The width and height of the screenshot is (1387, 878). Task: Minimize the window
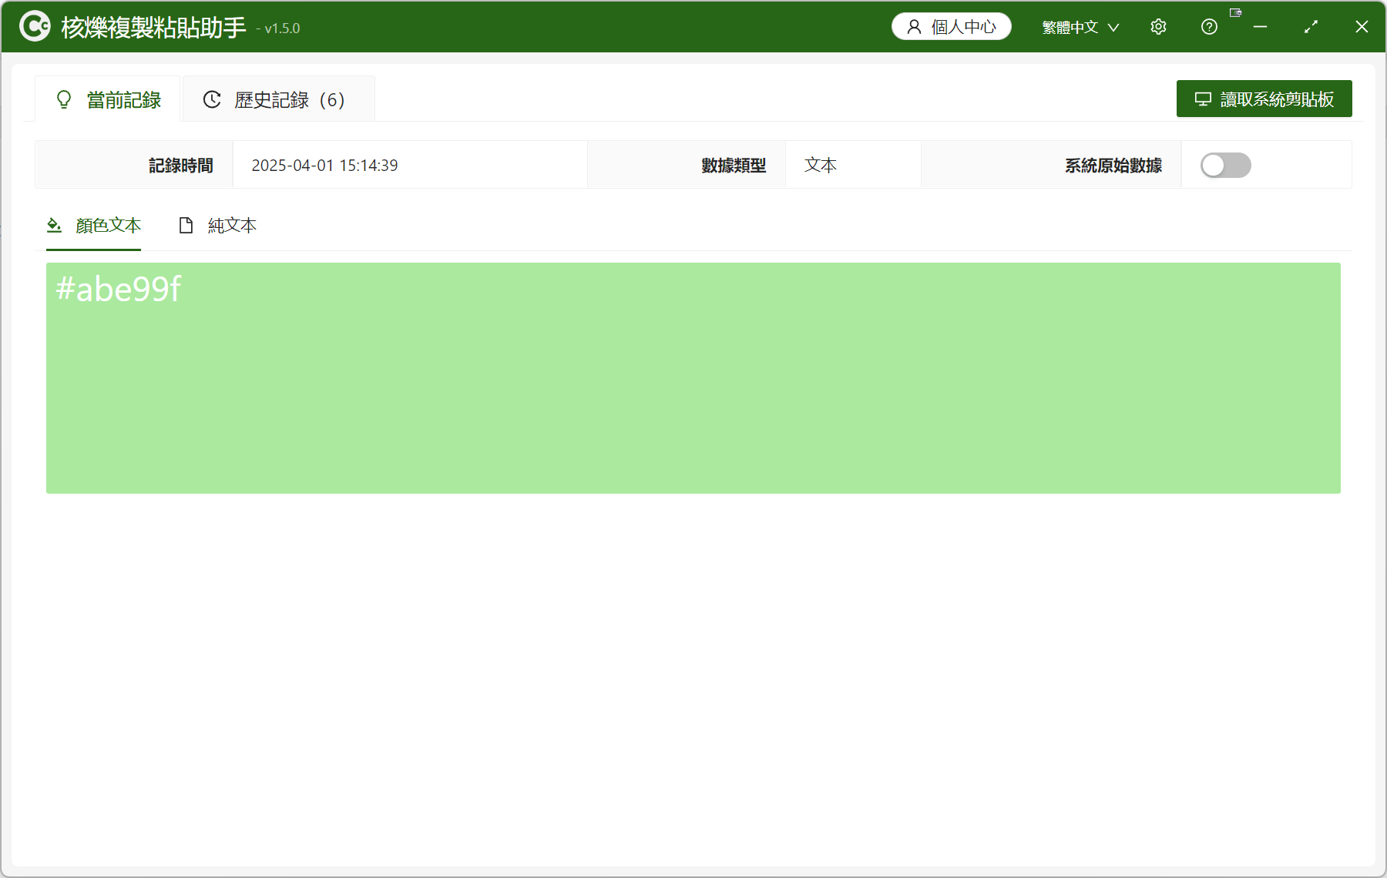point(1260,27)
